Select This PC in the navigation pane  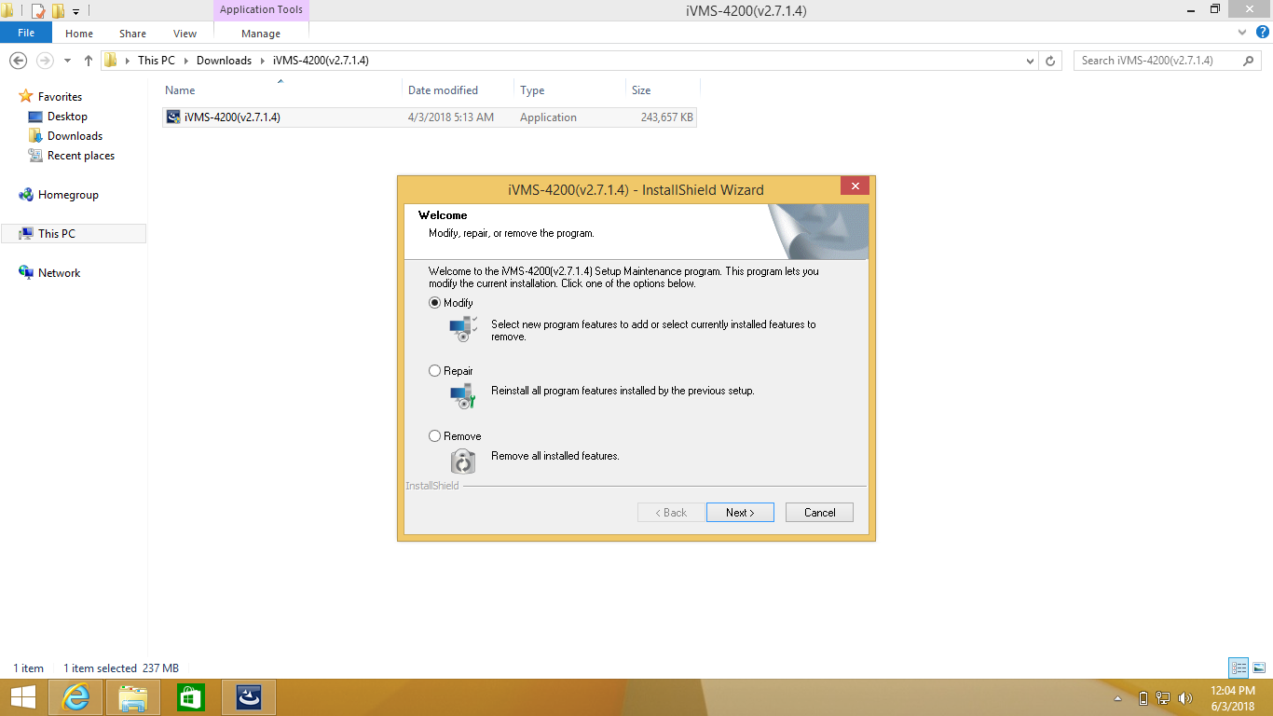56,234
